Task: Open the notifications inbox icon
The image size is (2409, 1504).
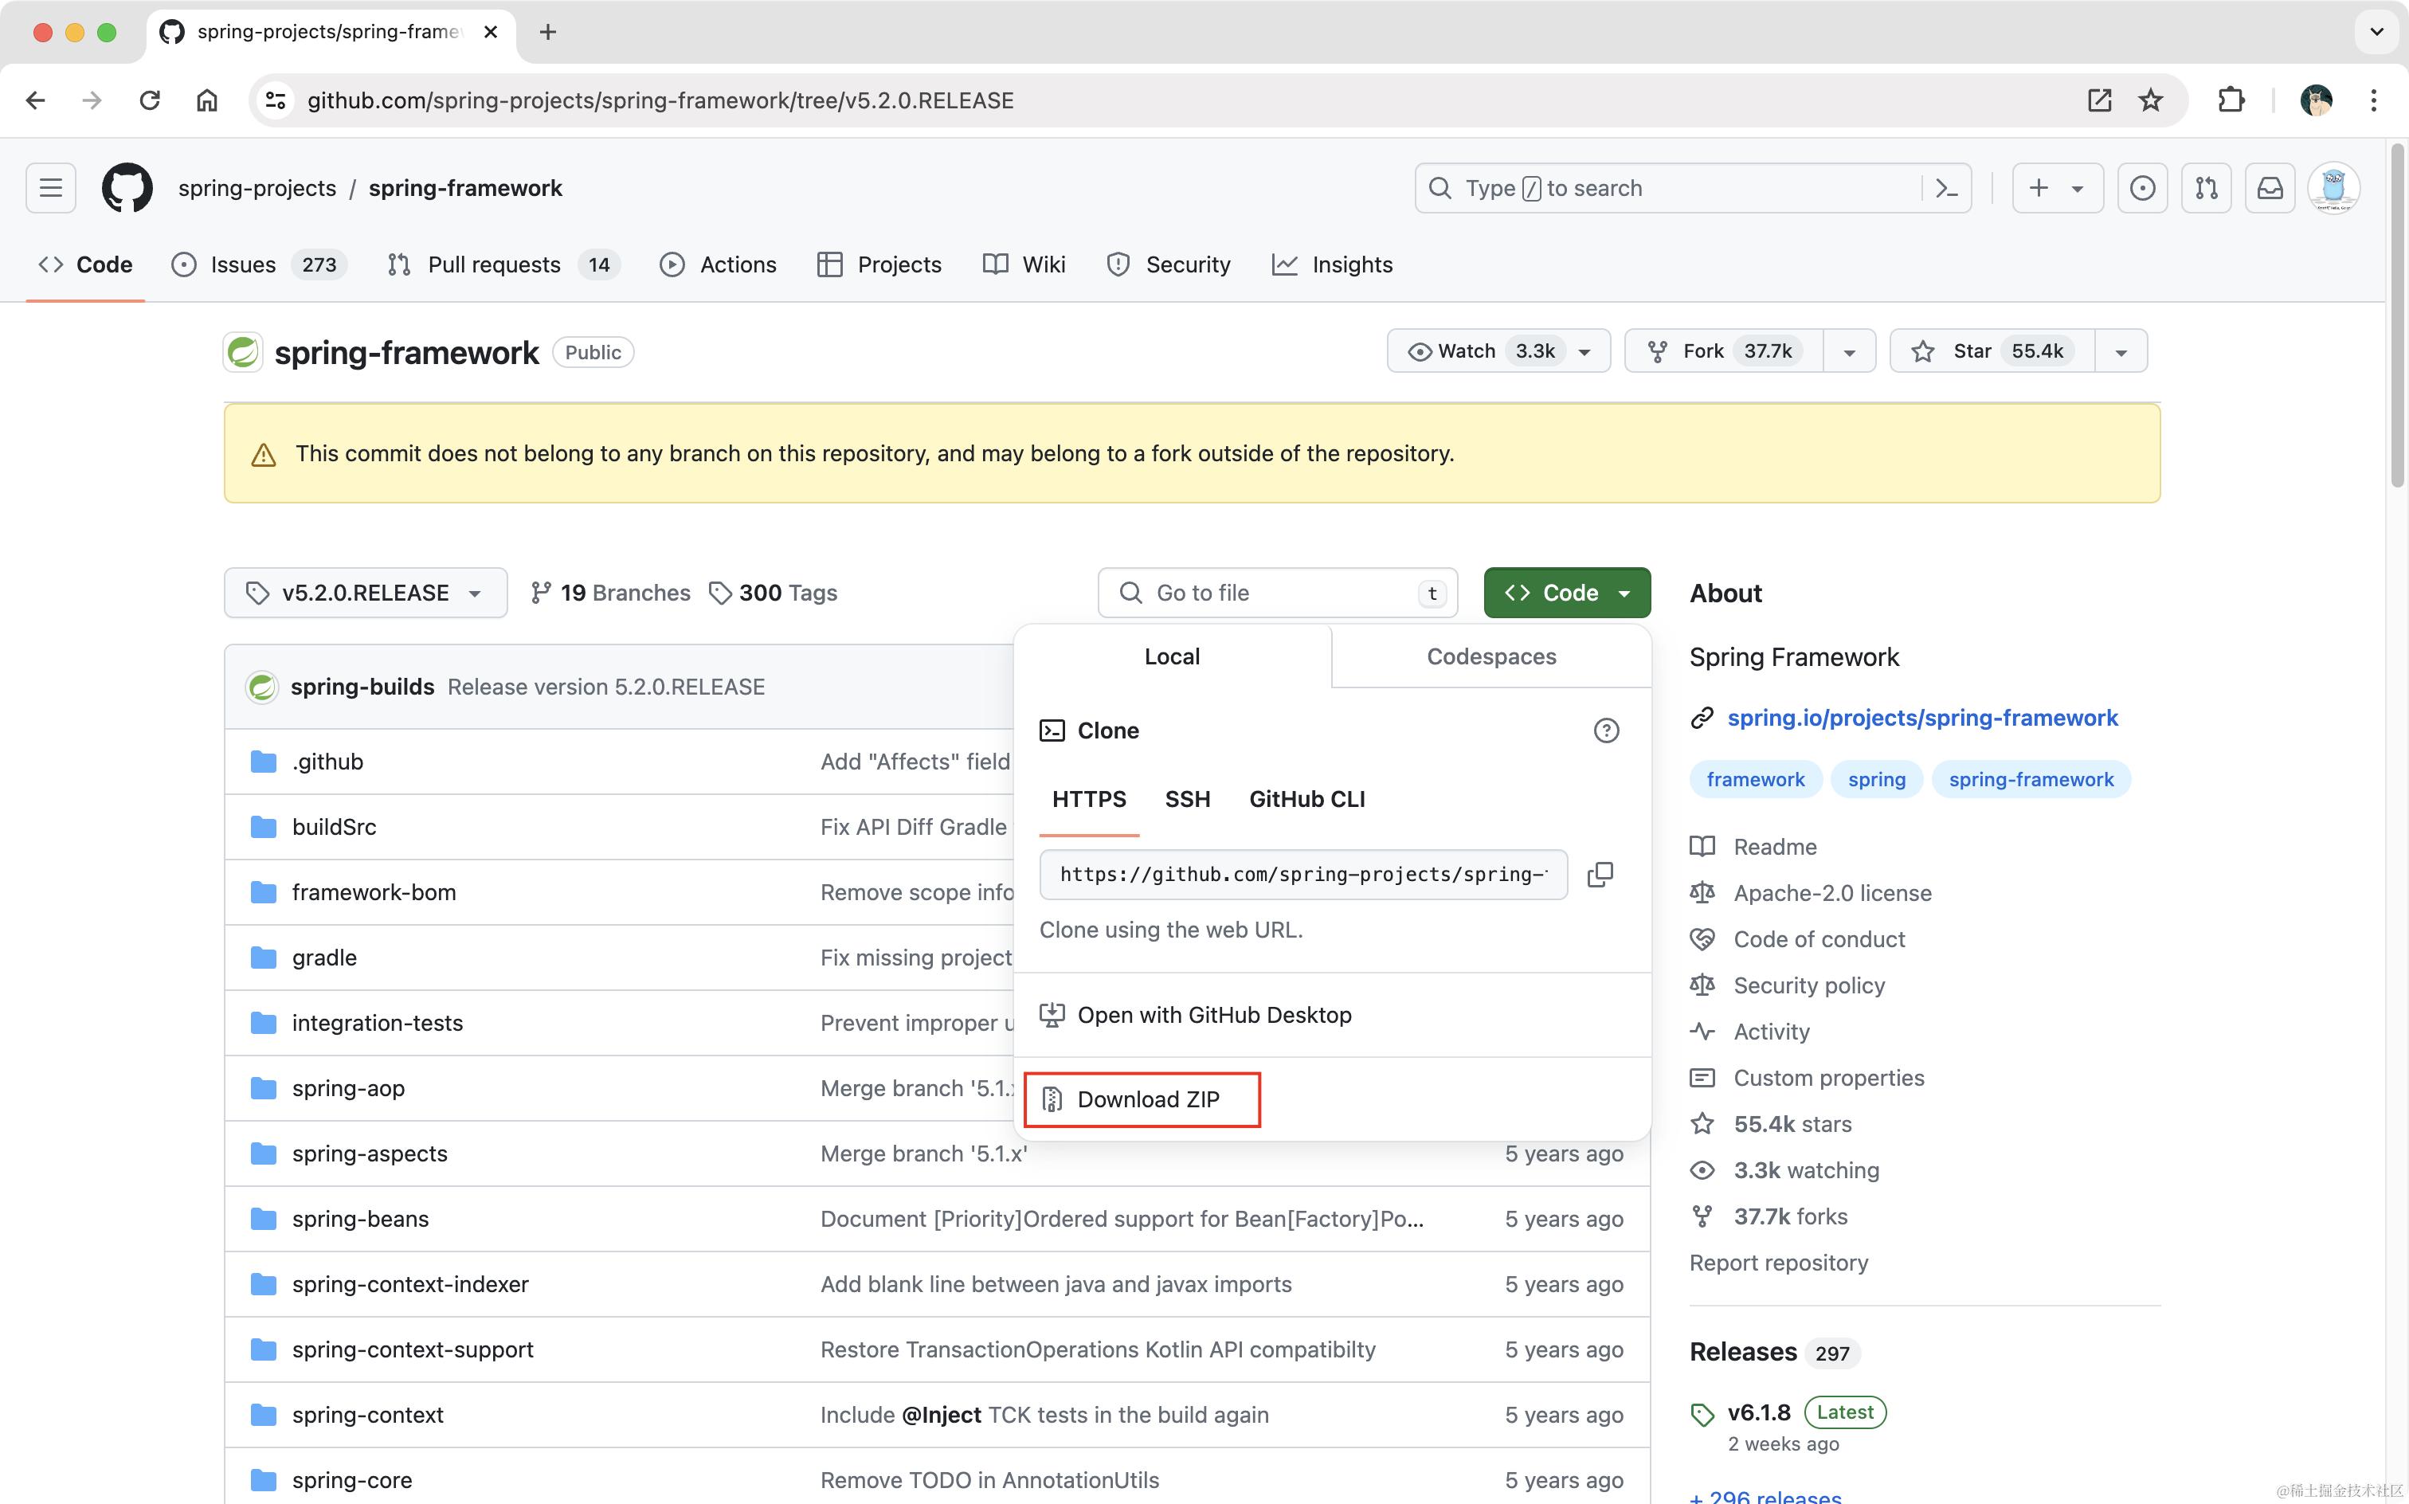Action: tap(2270, 188)
